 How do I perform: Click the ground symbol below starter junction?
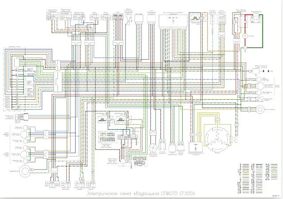point(245,51)
